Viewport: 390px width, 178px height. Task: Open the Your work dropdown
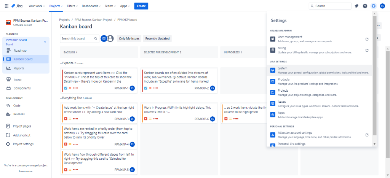tap(37, 6)
